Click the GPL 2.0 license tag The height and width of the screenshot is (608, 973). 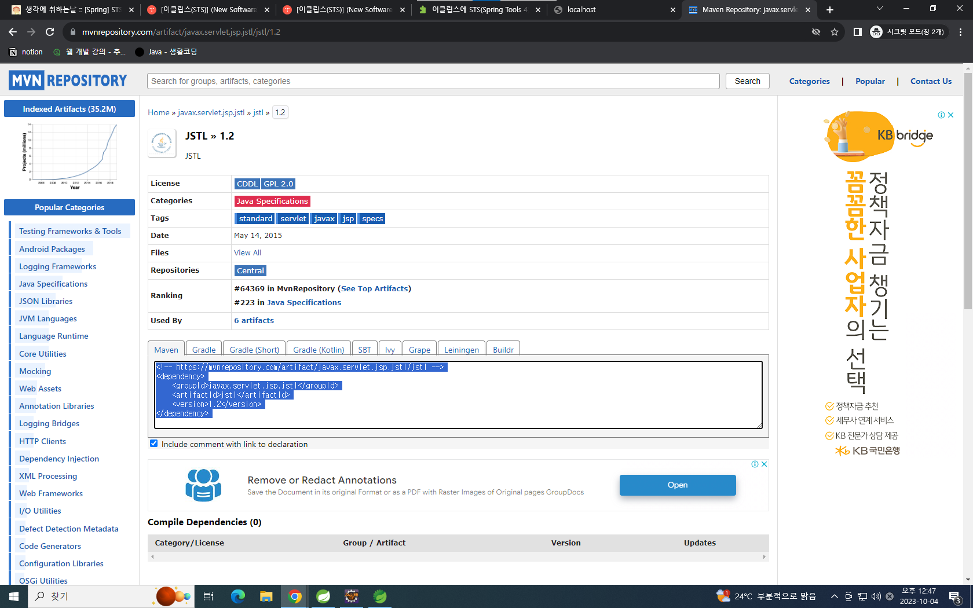(279, 184)
